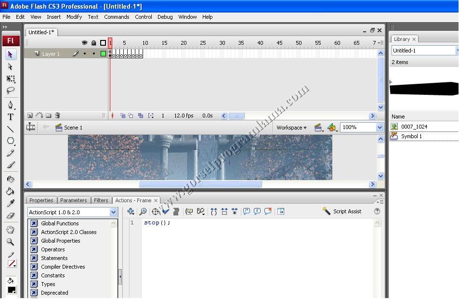
Task: Click the black fill color swatch
Action: click(x=11, y=290)
